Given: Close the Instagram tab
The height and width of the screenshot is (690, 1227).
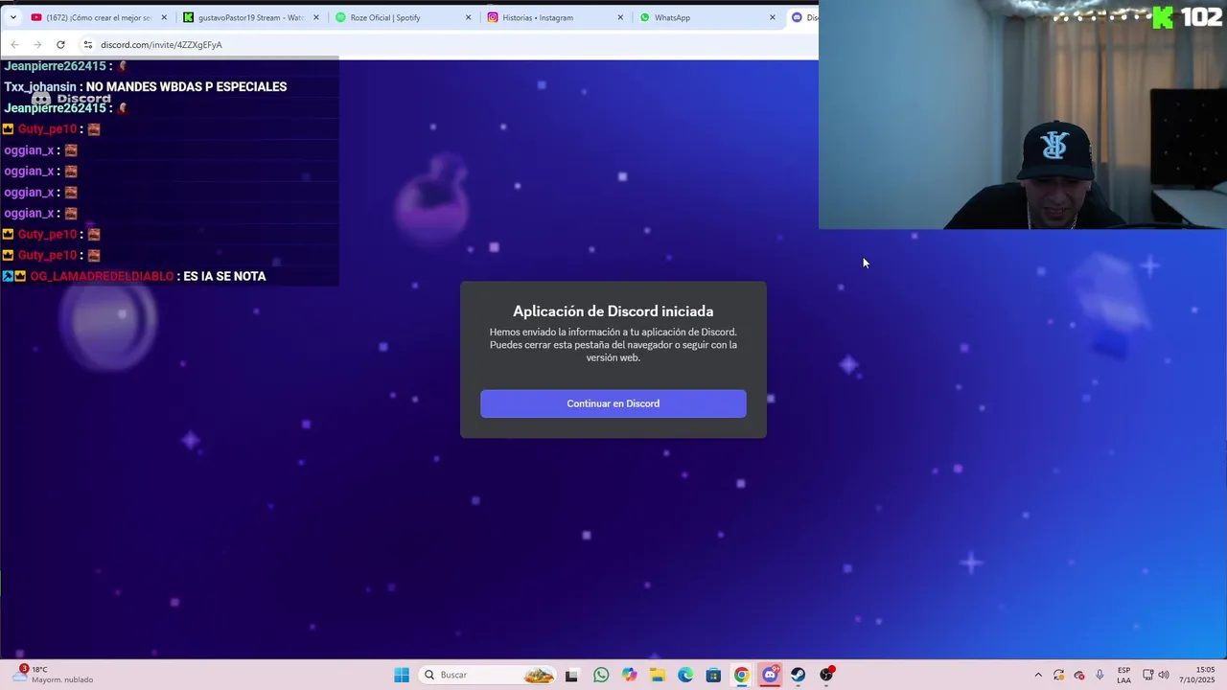Looking at the screenshot, I should [620, 17].
